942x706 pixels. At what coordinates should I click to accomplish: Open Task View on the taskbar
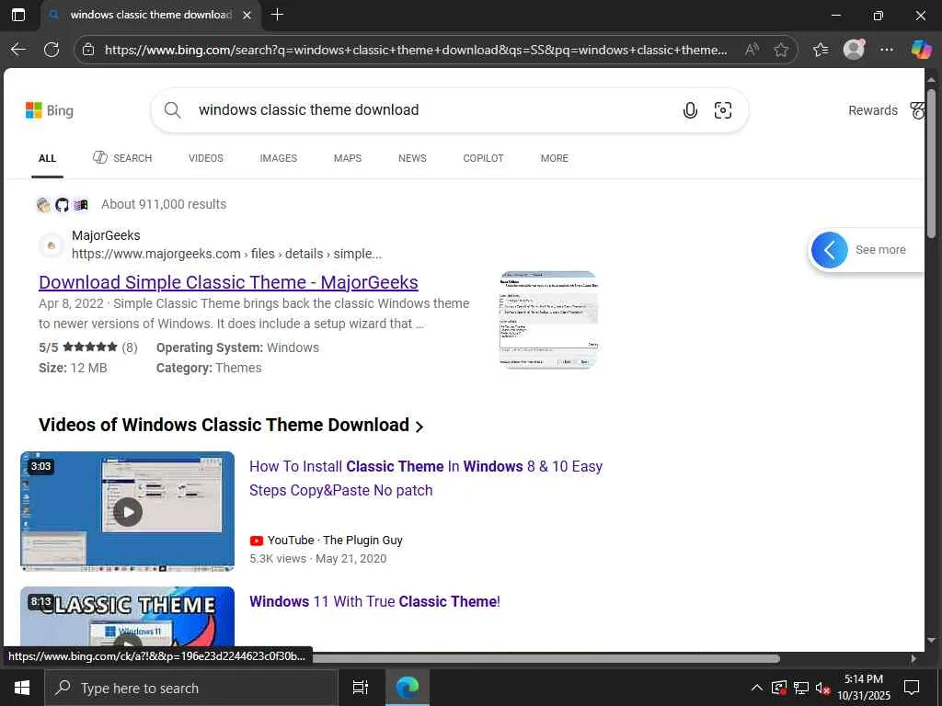(361, 688)
